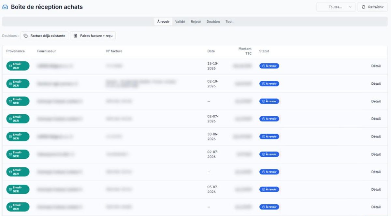Image resolution: width=391 pixels, height=216 pixels.
Task: Click the date 05-07-2026
Action: pyautogui.click(x=213, y=189)
